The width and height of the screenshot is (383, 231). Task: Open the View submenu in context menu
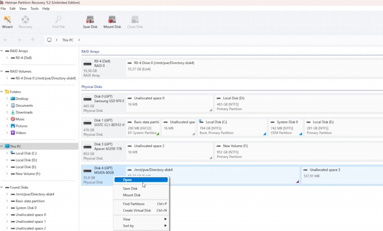click(x=141, y=219)
